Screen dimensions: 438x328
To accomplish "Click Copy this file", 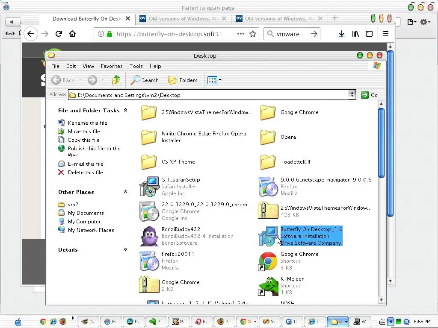I will [x=83, y=140].
